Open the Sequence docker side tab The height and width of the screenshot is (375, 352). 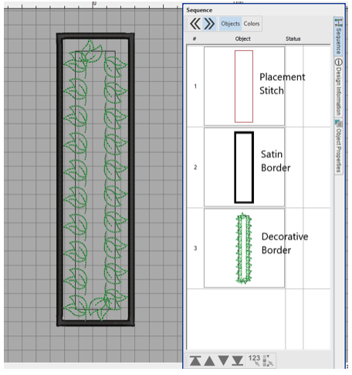pyautogui.click(x=339, y=36)
